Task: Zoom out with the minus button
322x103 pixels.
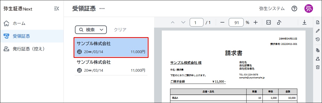Action: [223, 23]
